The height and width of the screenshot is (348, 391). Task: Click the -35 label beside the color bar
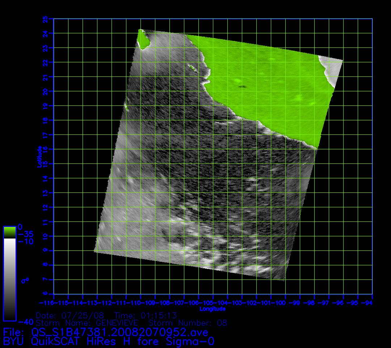25,234
